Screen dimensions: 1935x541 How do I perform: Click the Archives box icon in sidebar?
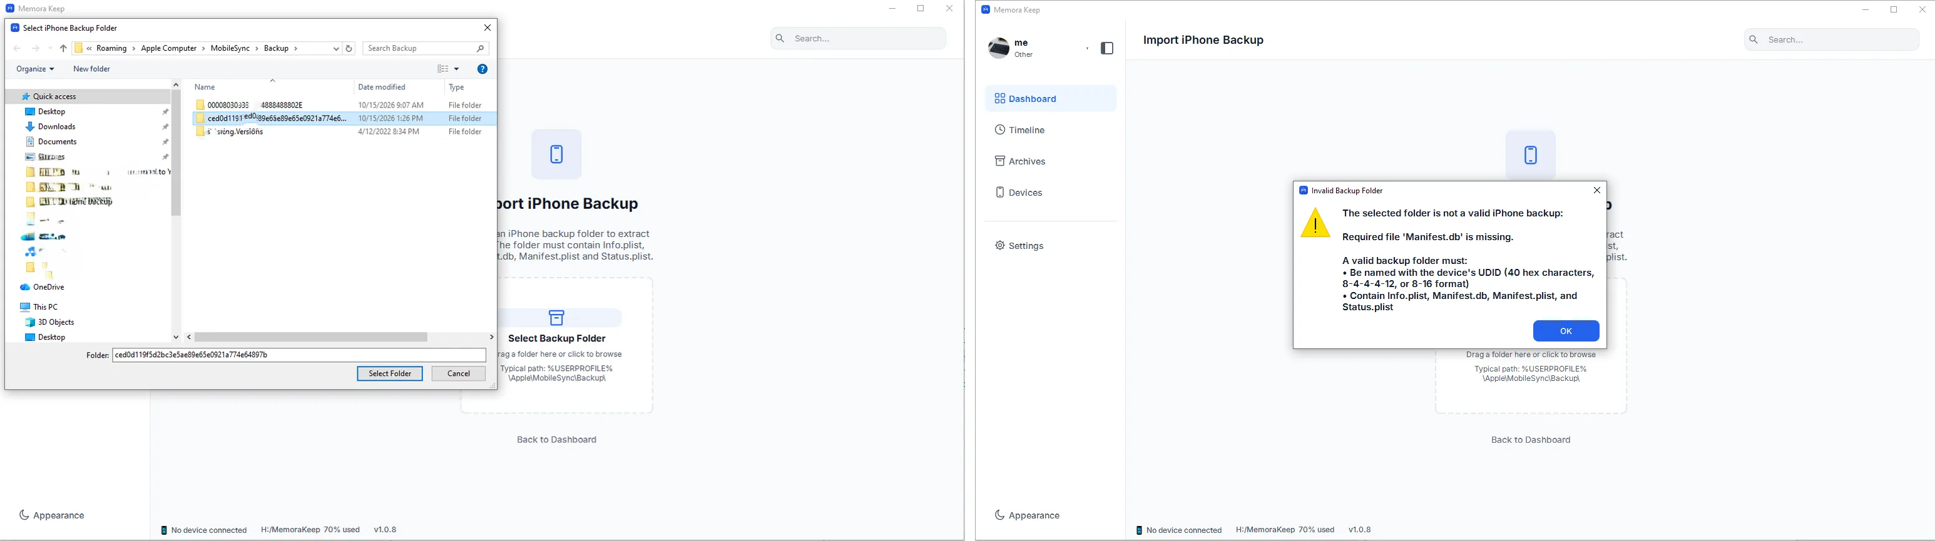pyautogui.click(x=1000, y=161)
